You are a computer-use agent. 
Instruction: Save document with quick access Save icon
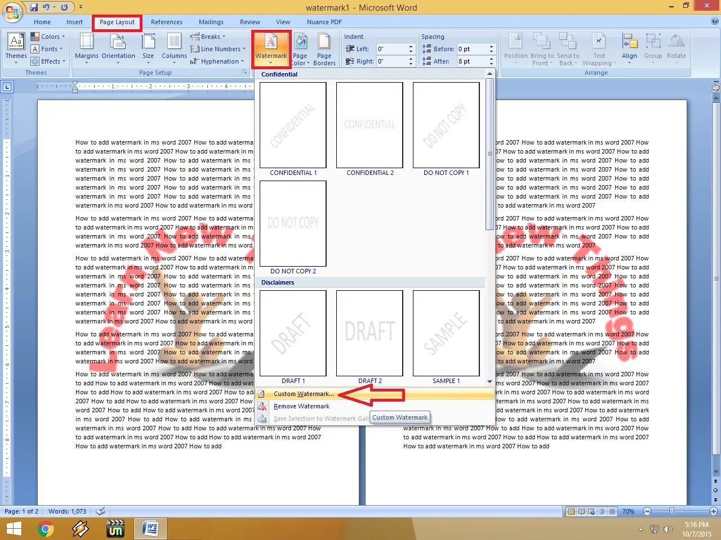(x=34, y=7)
